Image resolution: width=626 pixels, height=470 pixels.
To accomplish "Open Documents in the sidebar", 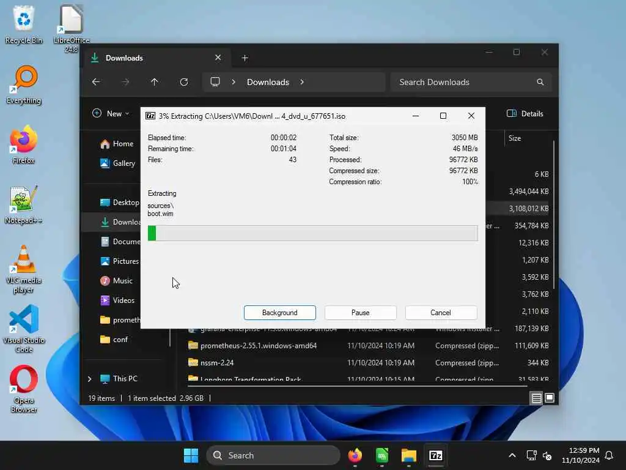I will tap(120, 241).
